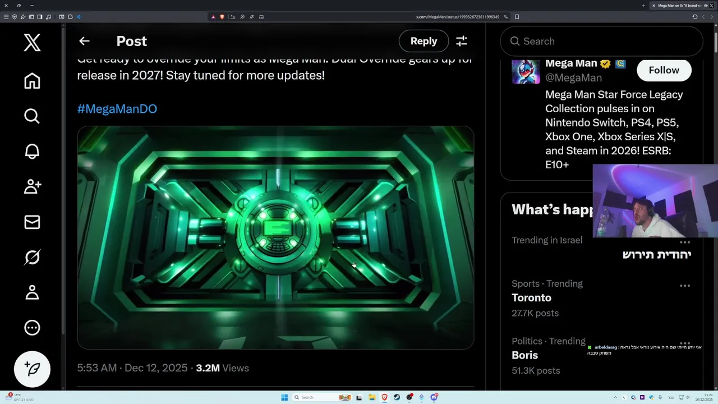Open Grok icon in sidebar

coord(32,258)
